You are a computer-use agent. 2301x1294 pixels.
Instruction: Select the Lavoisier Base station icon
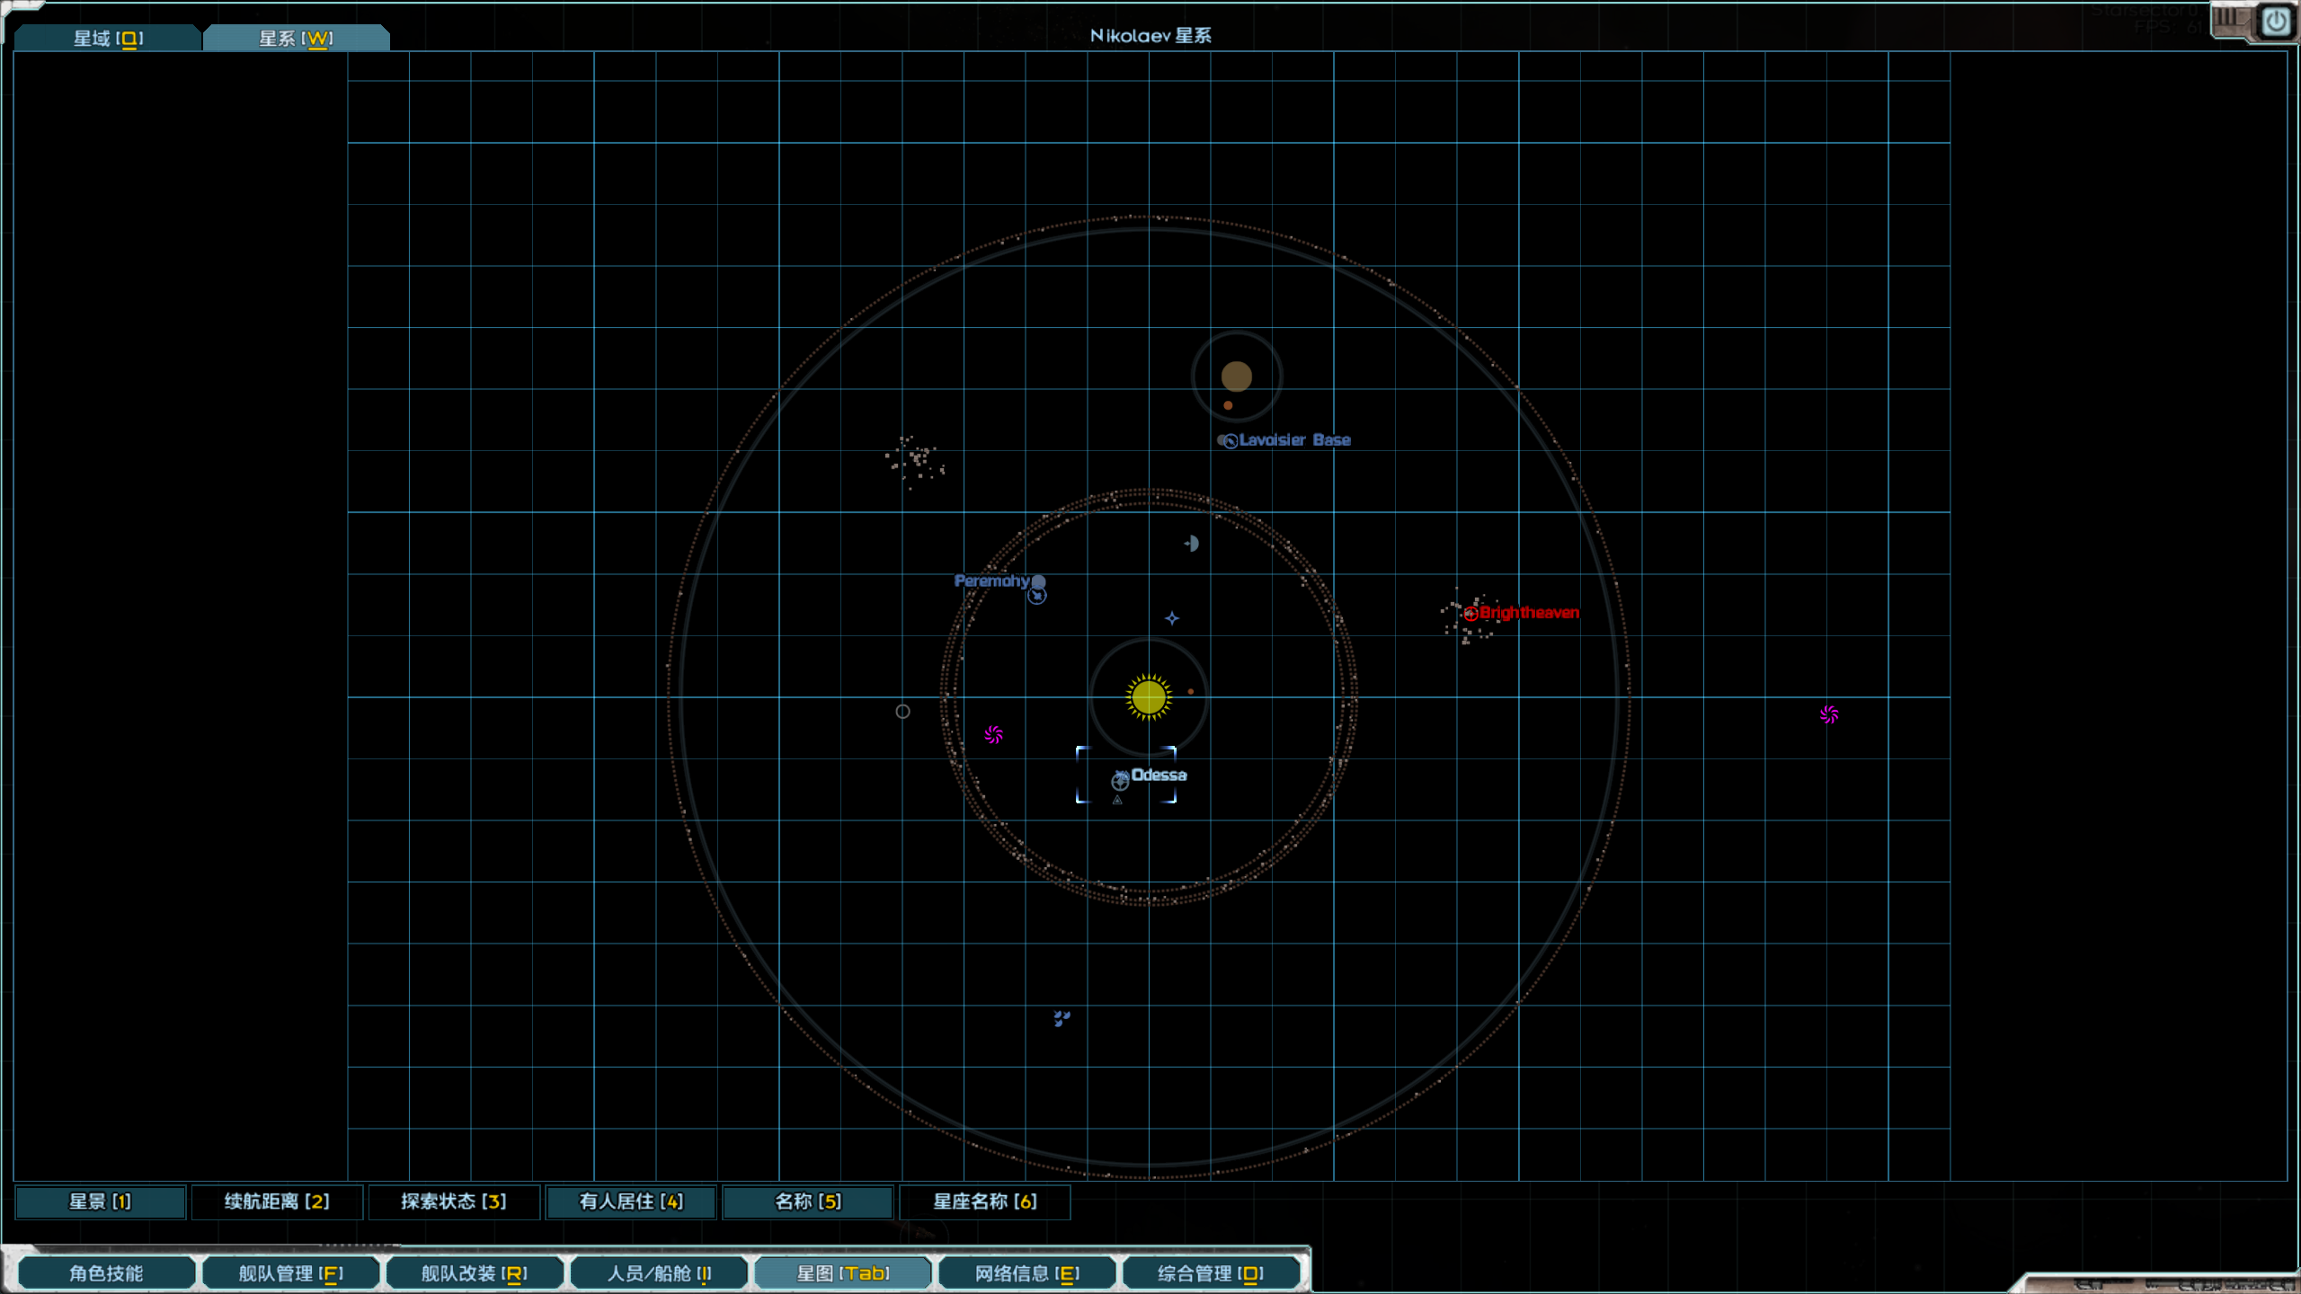1229,440
